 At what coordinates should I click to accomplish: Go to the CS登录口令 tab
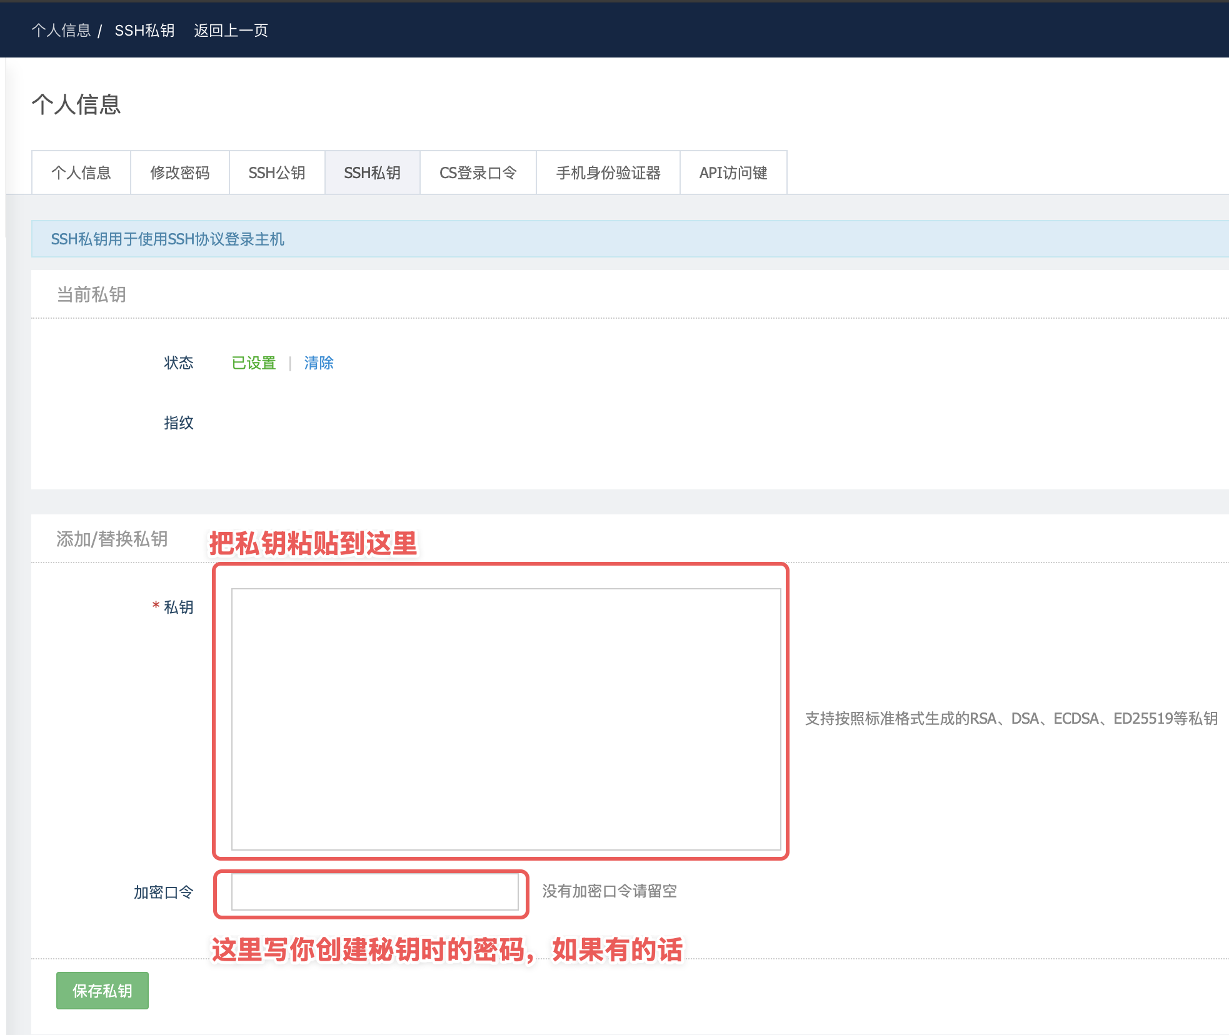point(478,172)
